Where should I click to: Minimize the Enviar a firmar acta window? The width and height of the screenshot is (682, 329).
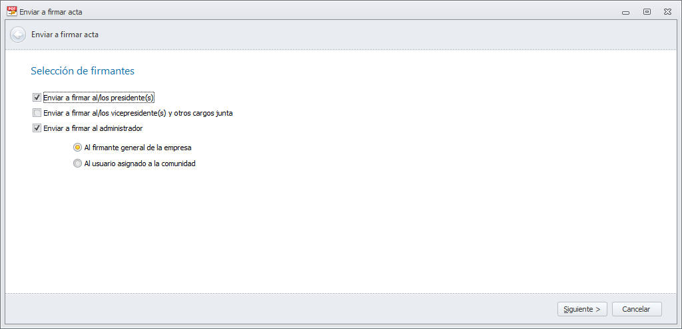625,11
